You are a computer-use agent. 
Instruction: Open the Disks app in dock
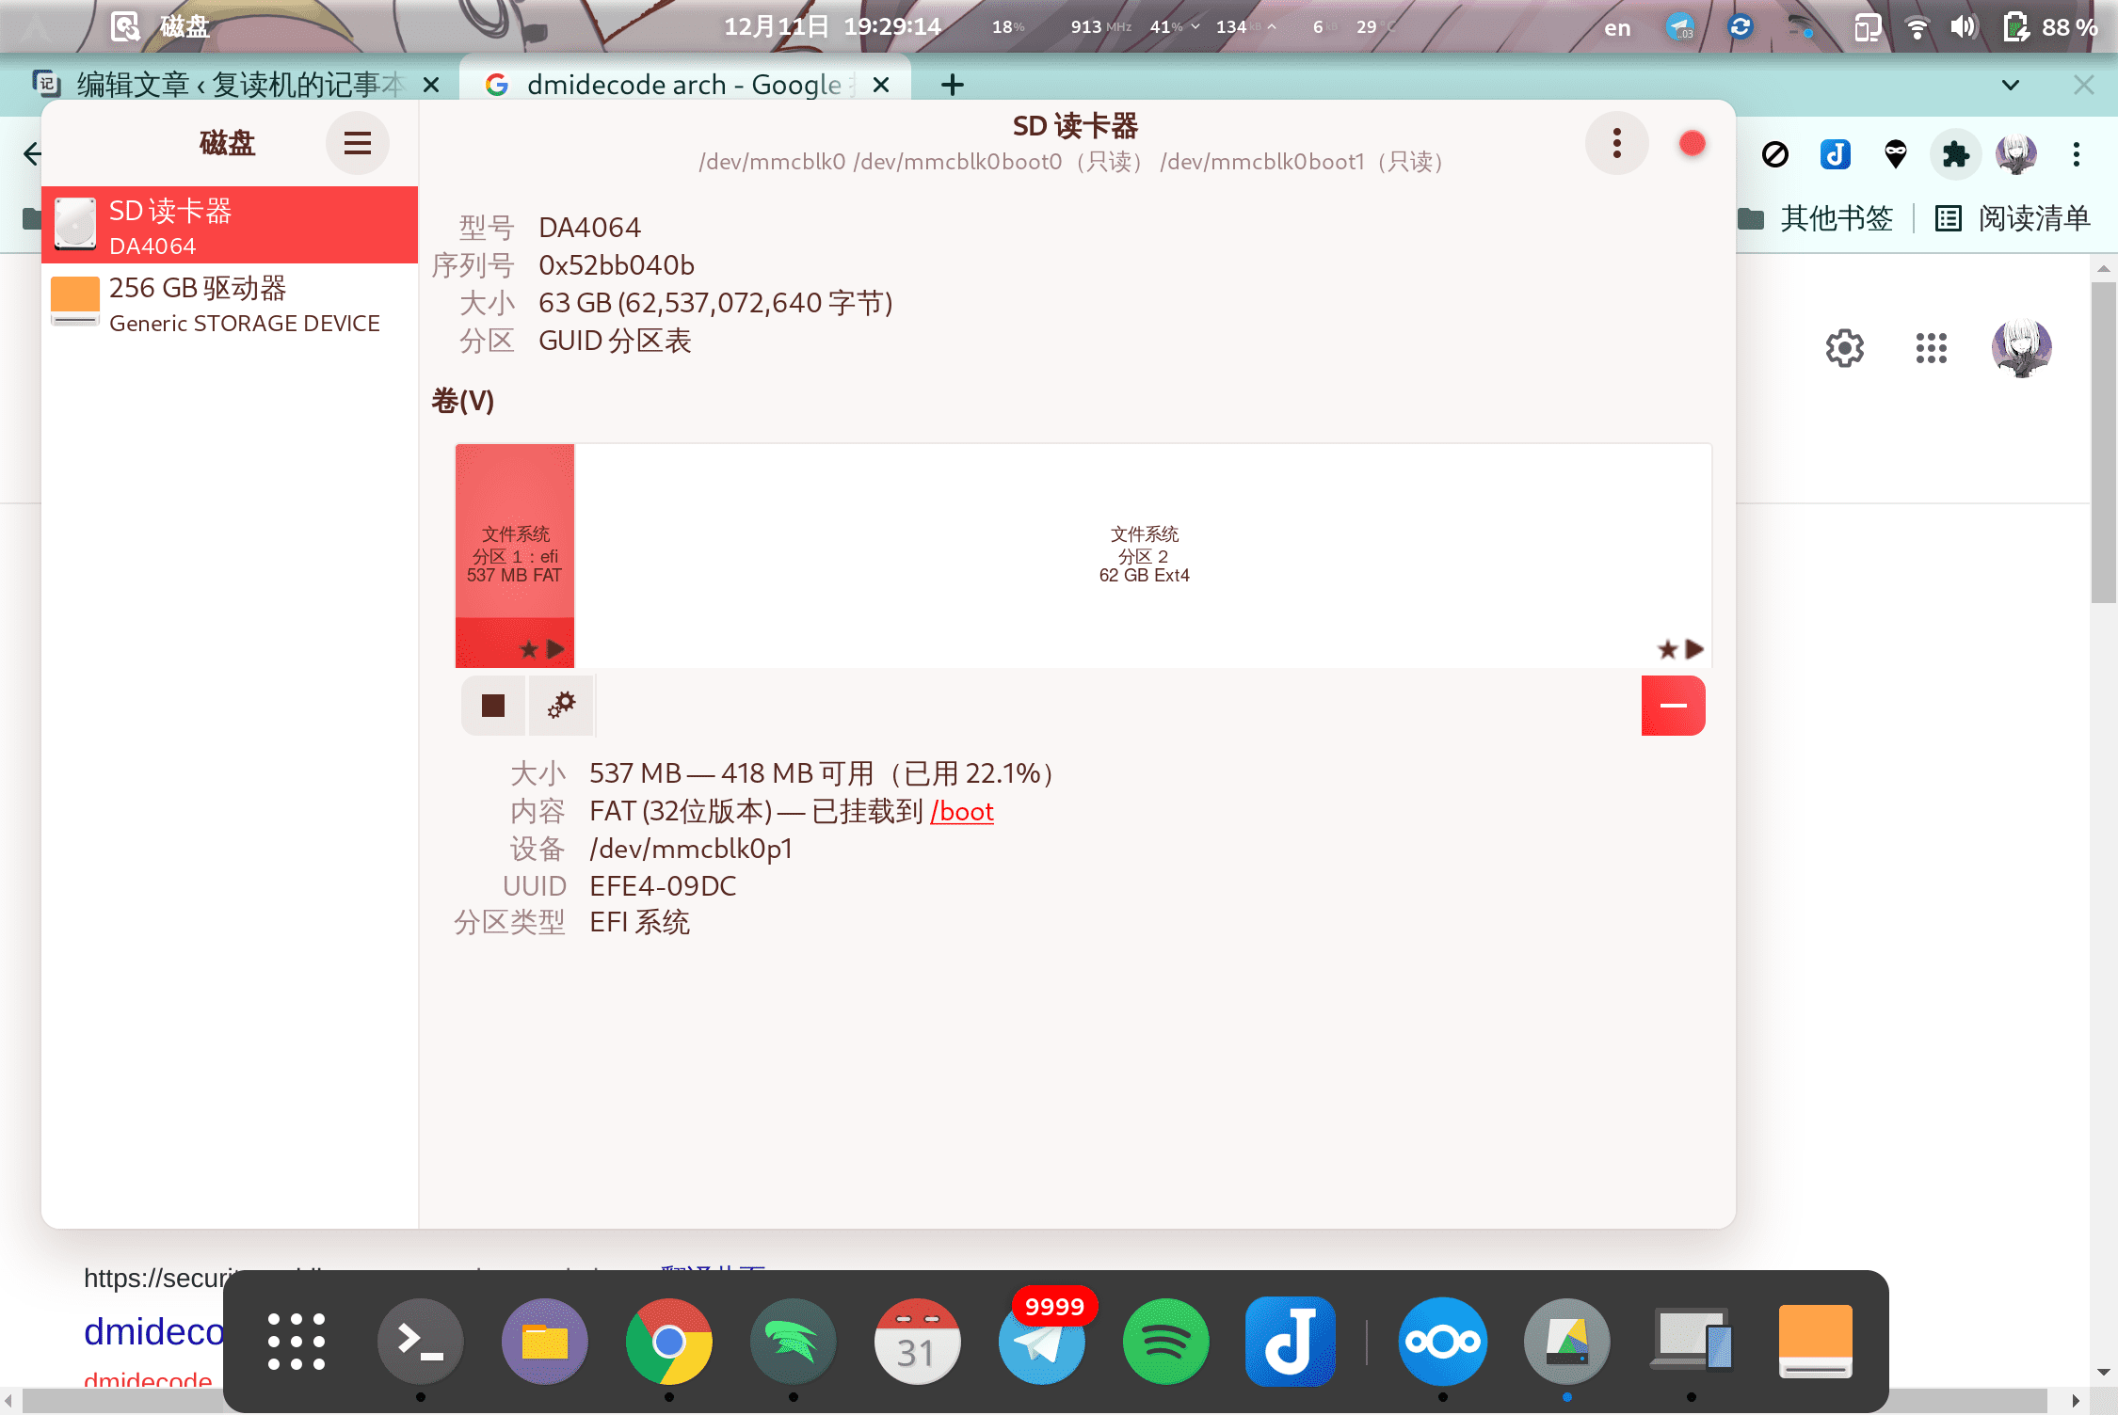pos(1816,1342)
